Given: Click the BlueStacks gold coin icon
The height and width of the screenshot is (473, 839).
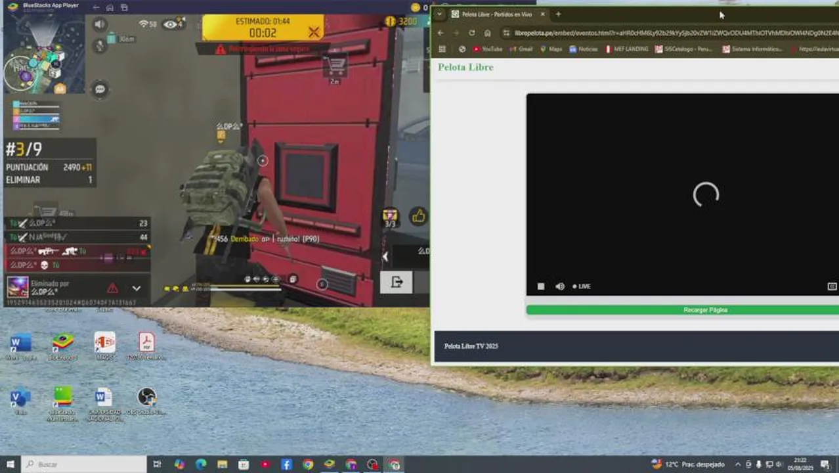Looking at the screenshot, I should coord(416,7).
